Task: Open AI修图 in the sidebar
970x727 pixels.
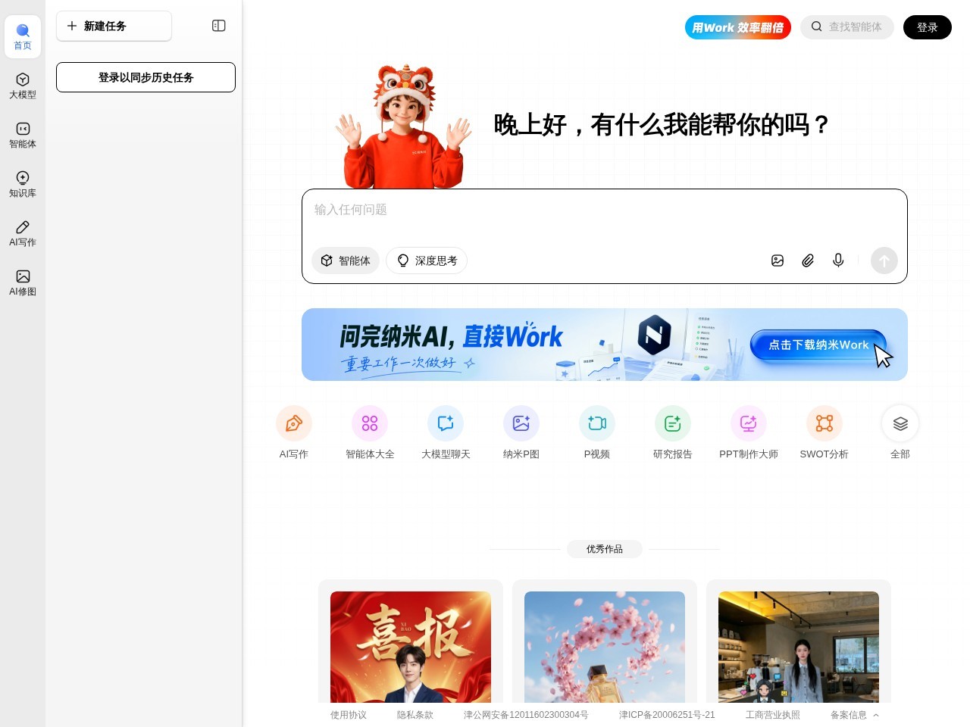Action: tap(23, 283)
